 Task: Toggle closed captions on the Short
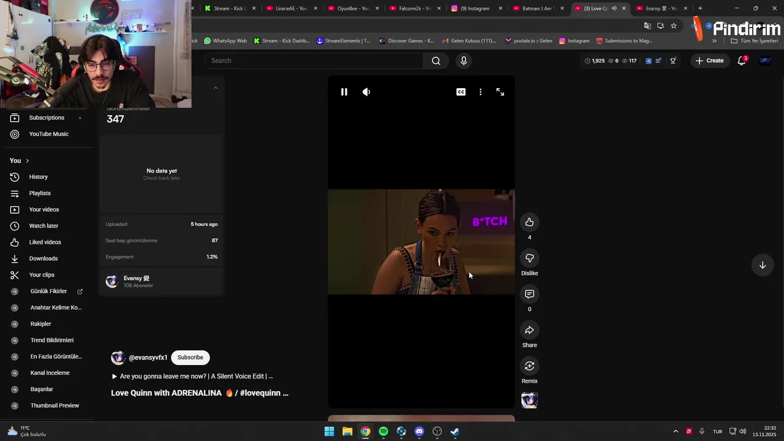[461, 92]
